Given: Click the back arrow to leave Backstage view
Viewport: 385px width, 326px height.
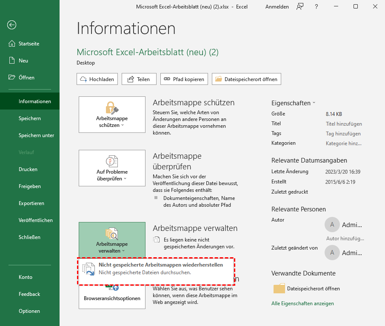Looking at the screenshot, I should 11,25.
